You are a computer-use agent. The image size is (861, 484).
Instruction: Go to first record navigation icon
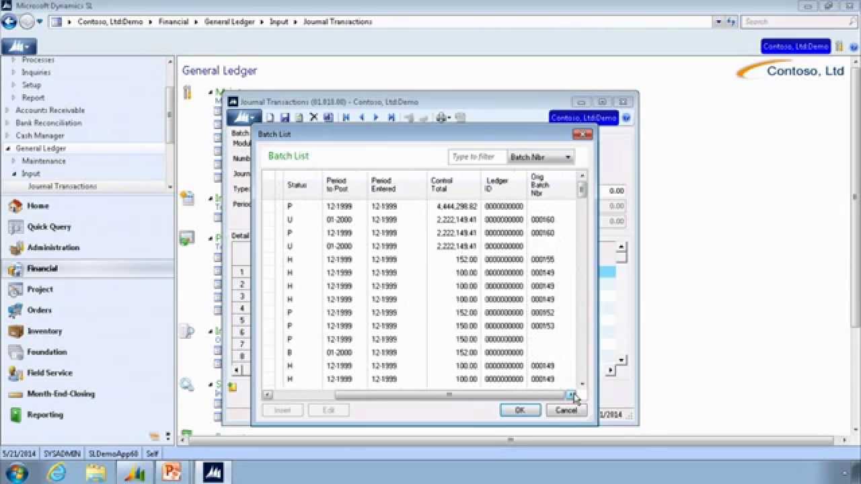pyautogui.click(x=346, y=118)
